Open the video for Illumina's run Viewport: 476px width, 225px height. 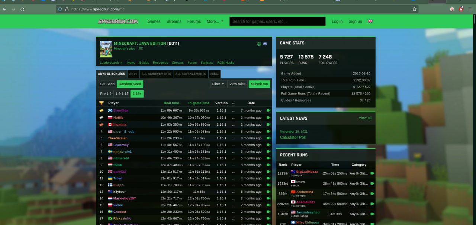[x=268, y=125]
